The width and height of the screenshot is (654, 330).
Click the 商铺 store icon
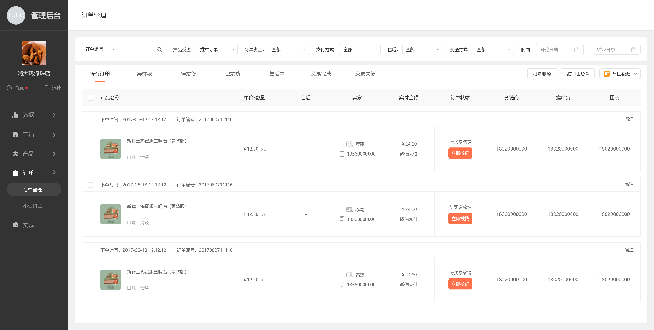coord(15,135)
